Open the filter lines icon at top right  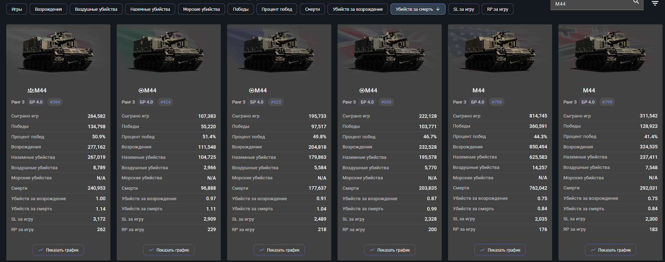(x=655, y=3)
